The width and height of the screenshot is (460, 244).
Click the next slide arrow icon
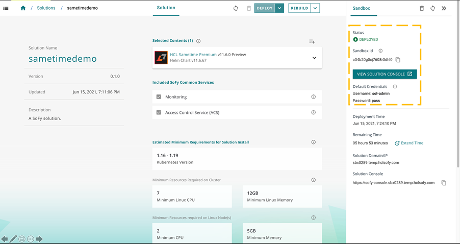[39, 239]
